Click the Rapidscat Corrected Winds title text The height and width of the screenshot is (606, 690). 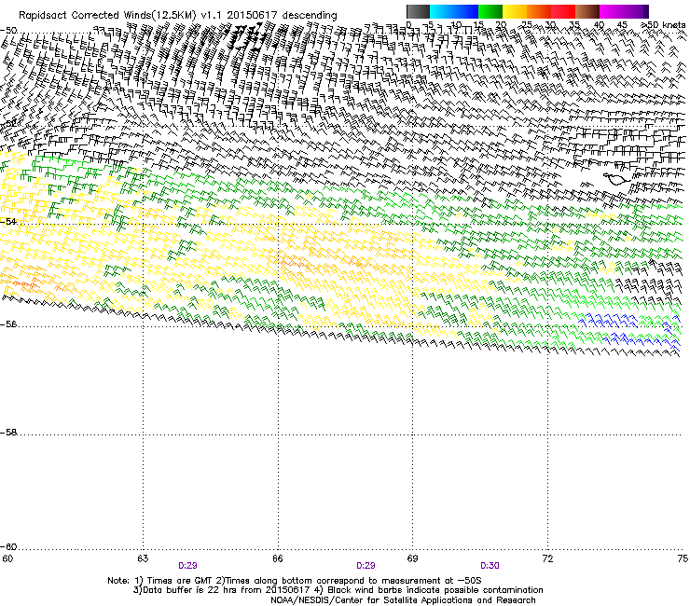(178, 15)
